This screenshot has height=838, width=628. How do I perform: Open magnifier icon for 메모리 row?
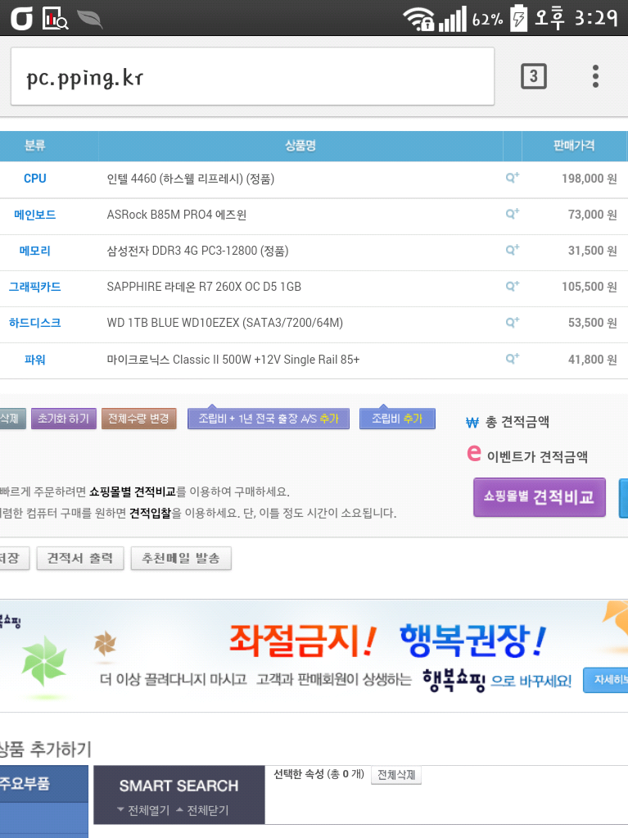(512, 250)
